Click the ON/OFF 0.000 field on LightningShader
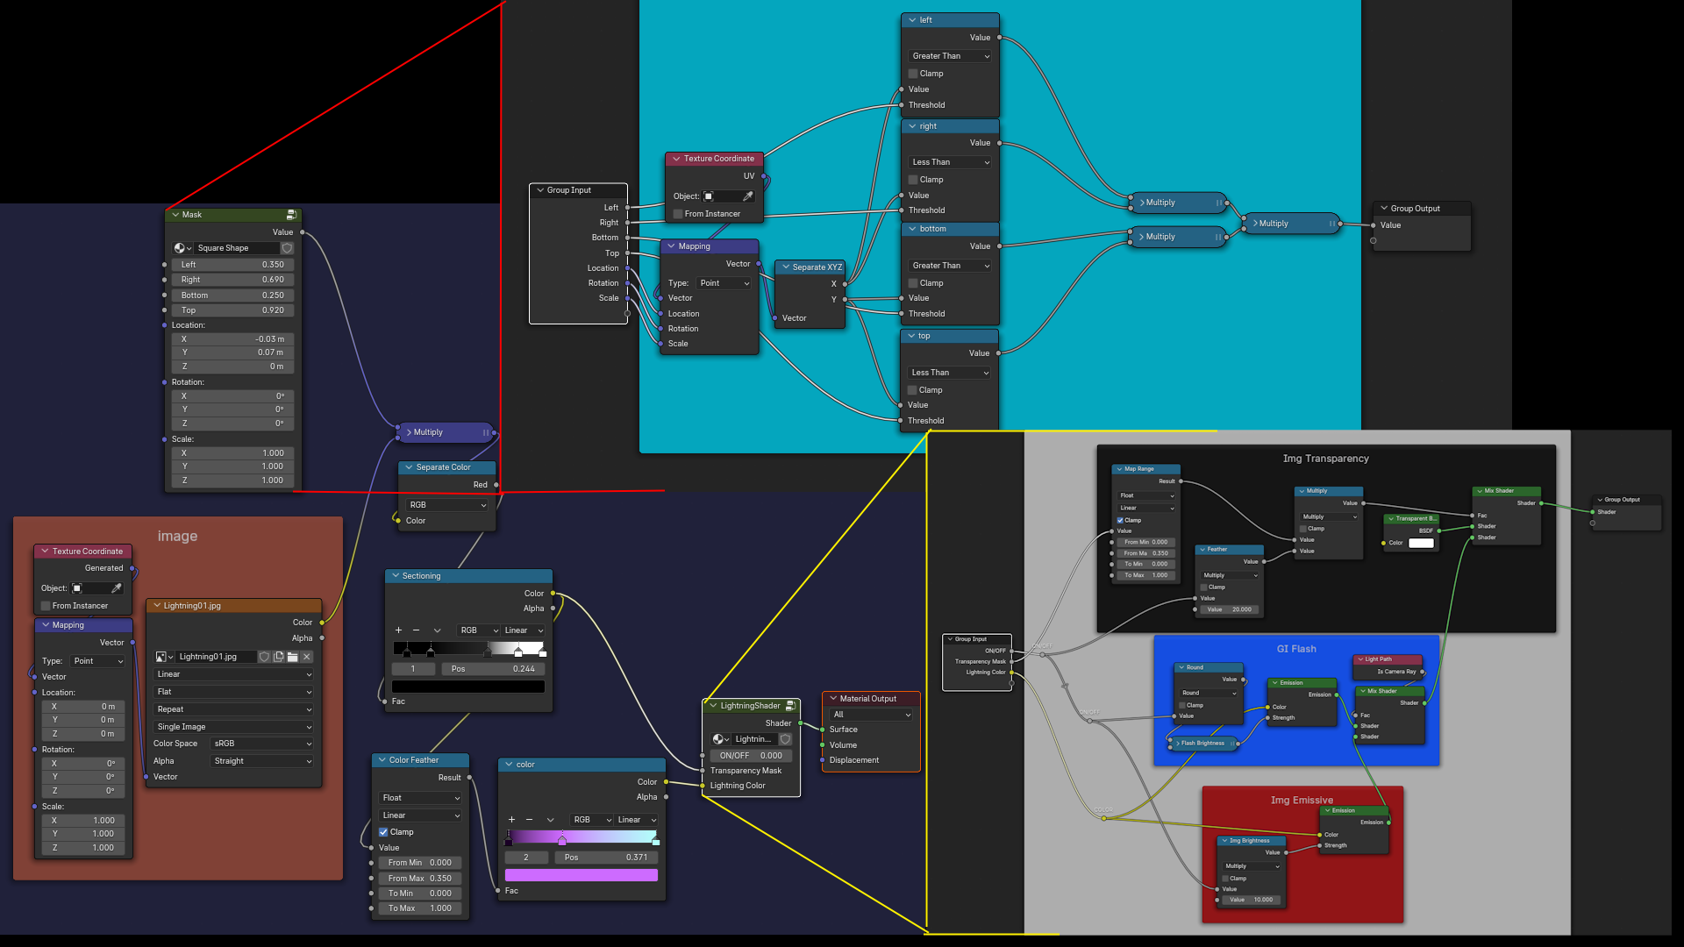Screen dimensions: 1684x947 (x=750, y=756)
